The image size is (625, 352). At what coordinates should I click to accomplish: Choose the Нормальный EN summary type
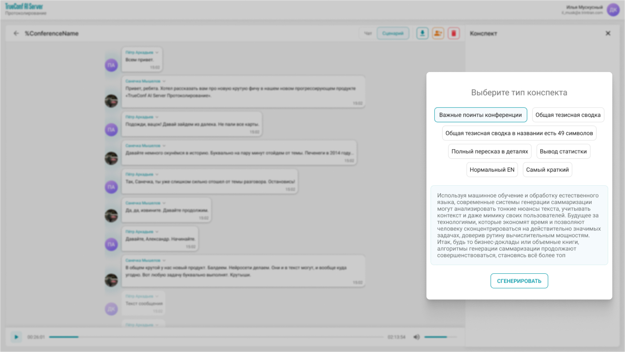492,170
